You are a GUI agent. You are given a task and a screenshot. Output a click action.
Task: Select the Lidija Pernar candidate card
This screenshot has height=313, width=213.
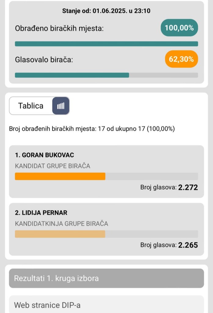106,229
